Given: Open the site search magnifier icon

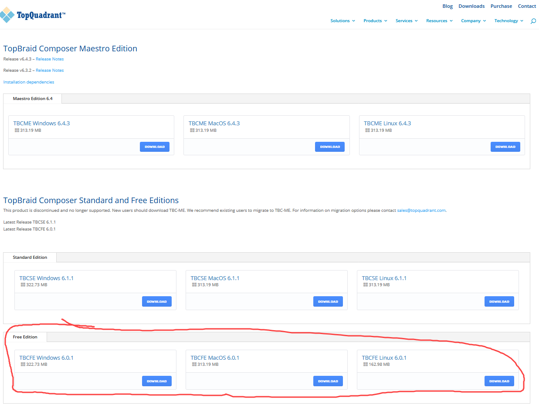Looking at the screenshot, I should [533, 21].
